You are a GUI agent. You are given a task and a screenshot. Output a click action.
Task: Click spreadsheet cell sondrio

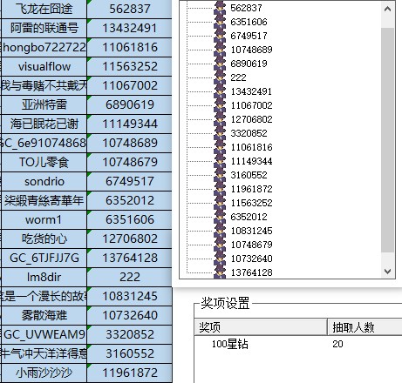(44, 181)
